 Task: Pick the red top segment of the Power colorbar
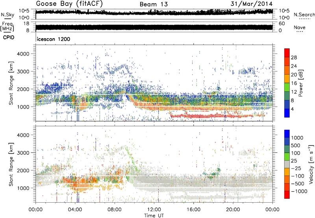(x=287, y=53)
